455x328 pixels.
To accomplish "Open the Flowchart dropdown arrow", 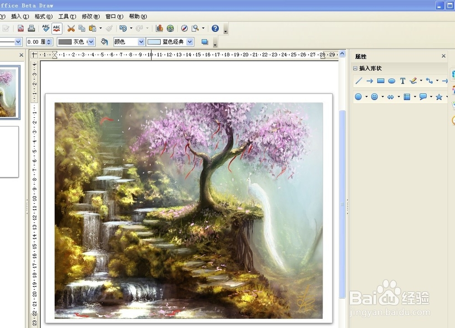I will (x=415, y=96).
